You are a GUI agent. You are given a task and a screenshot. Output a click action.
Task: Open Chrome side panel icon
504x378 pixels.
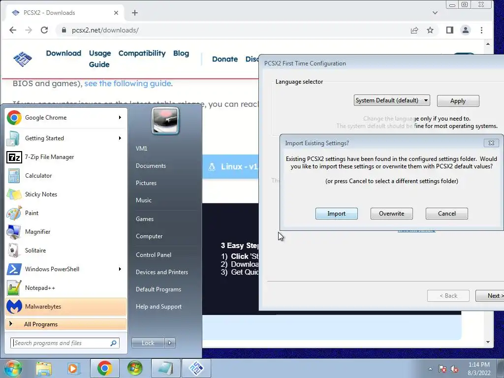point(450,30)
